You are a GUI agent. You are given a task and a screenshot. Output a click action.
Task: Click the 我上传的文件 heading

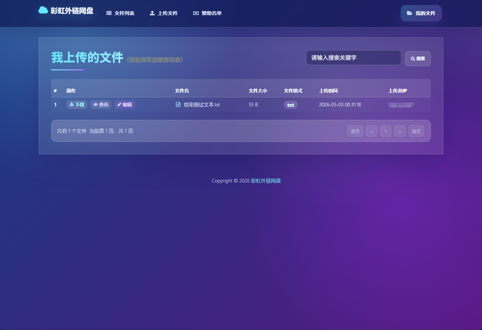click(87, 58)
